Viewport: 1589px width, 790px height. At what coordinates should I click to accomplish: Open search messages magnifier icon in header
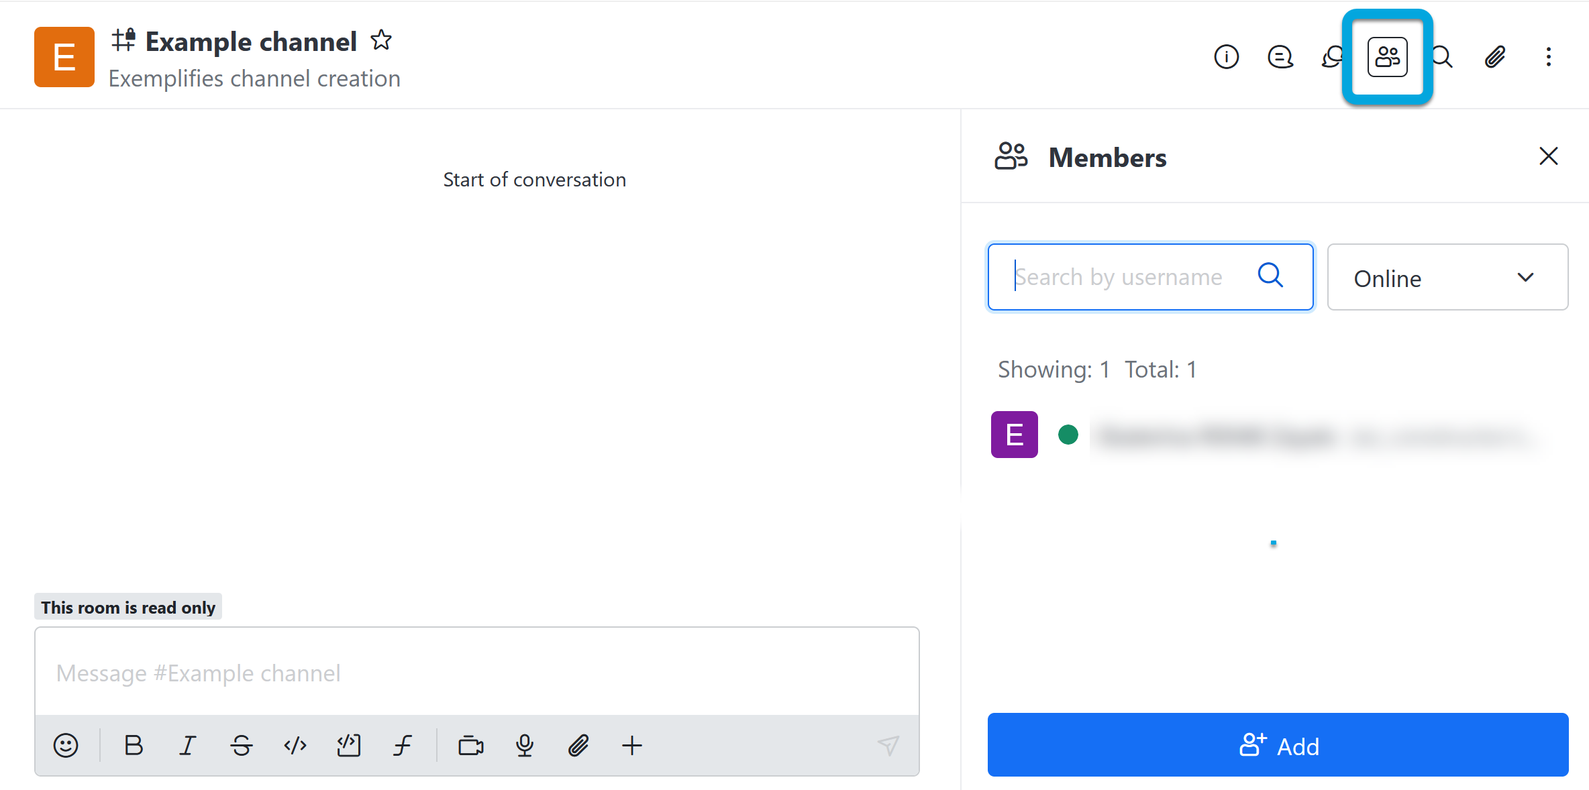[x=1442, y=57]
